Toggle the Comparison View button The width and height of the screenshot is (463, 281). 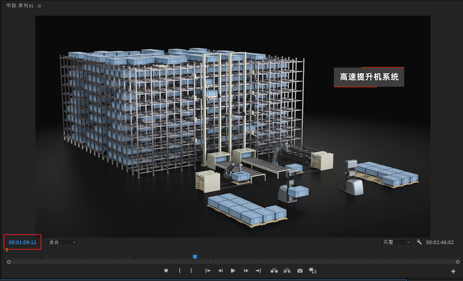pyautogui.click(x=312, y=271)
